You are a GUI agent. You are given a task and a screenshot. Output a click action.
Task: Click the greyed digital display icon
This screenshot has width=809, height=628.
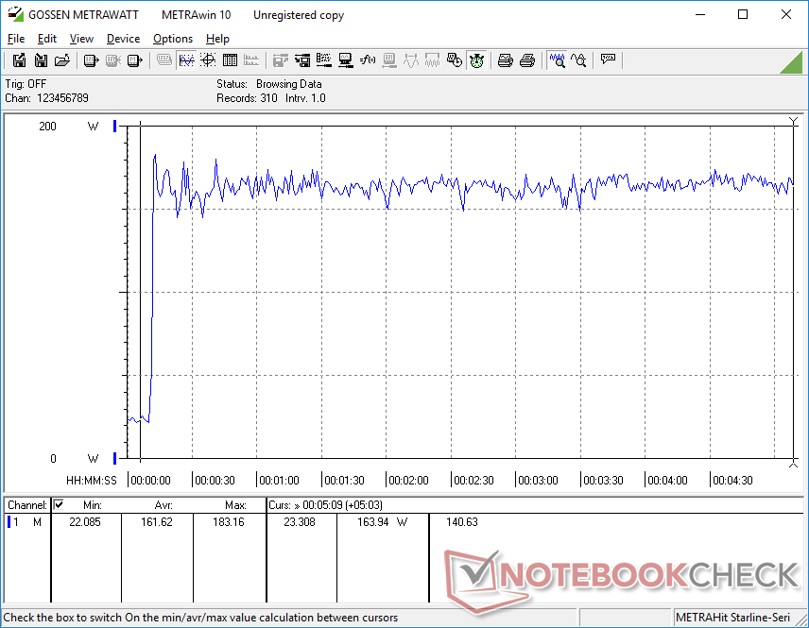pyautogui.click(x=164, y=60)
